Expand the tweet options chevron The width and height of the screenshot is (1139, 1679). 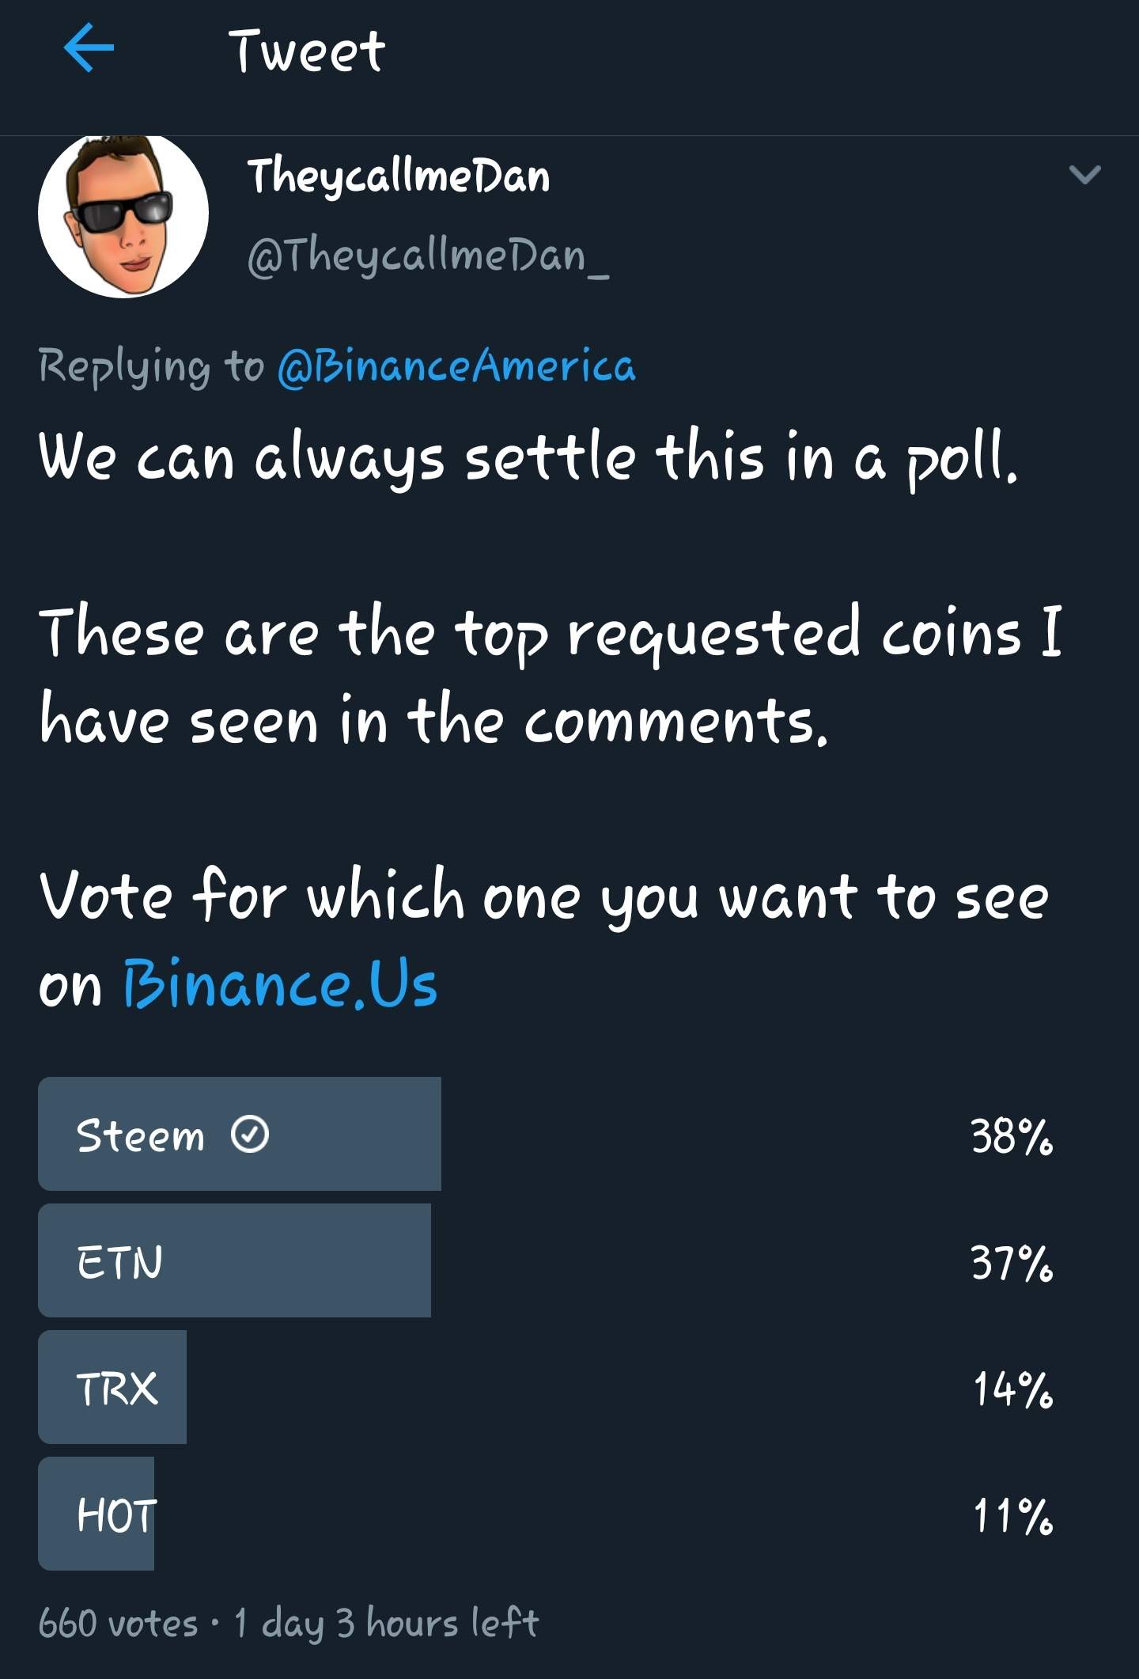1084,175
